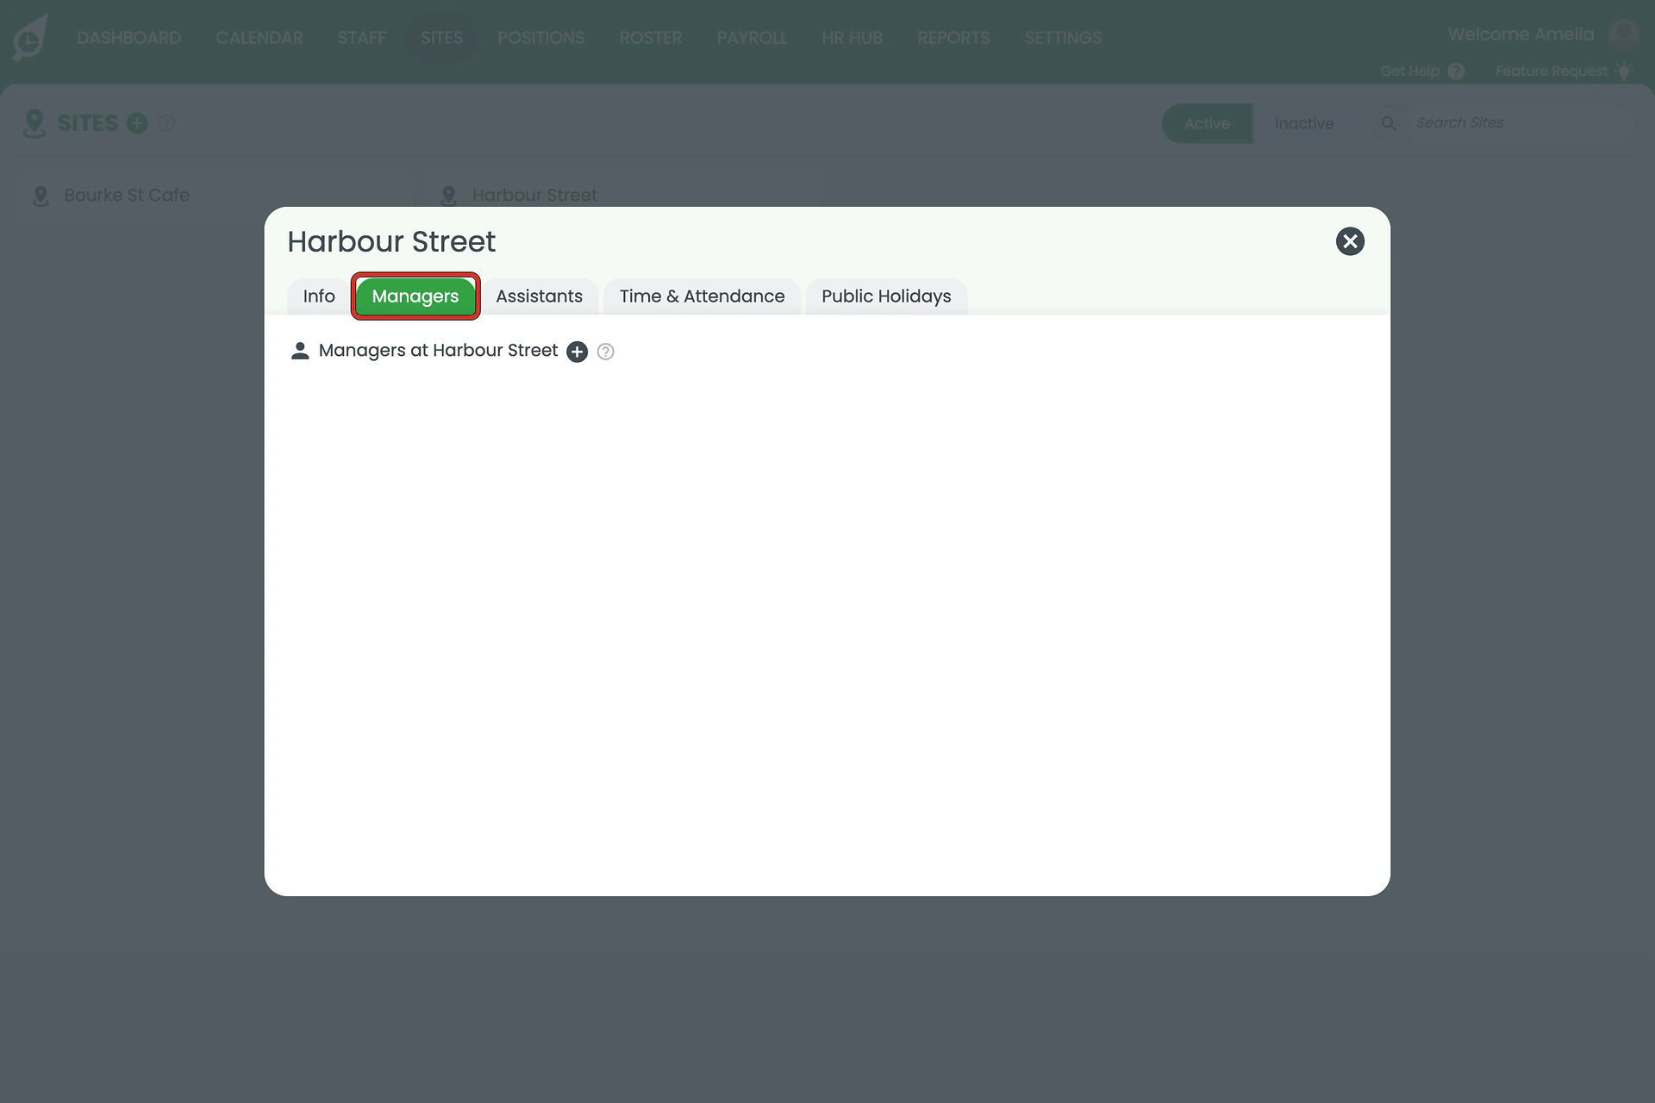The height and width of the screenshot is (1103, 1655).
Task: Close the Harbour Street dialog
Action: click(1350, 241)
